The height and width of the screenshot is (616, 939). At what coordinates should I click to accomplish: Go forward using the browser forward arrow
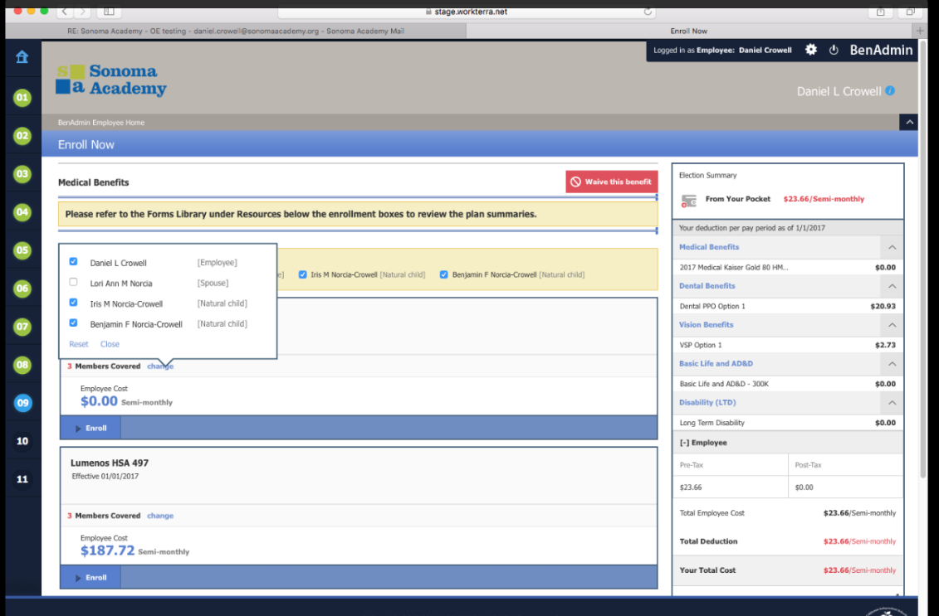click(83, 12)
